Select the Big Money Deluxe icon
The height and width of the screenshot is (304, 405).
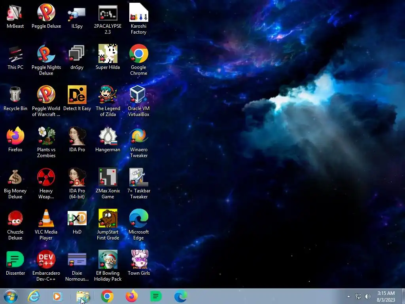pos(15,184)
